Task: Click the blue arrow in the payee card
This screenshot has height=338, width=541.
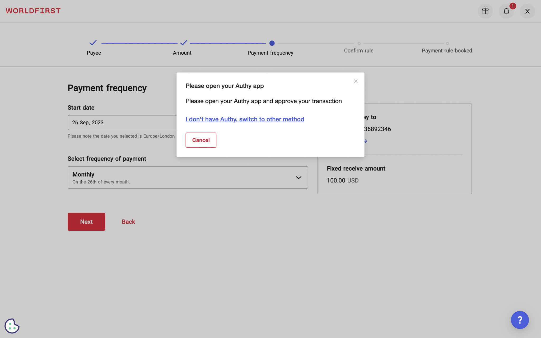Action: tap(365, 141)
